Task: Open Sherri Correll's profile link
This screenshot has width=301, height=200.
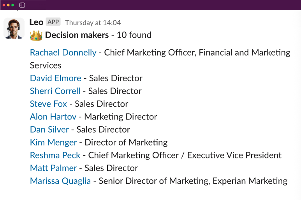Action: 55,91
